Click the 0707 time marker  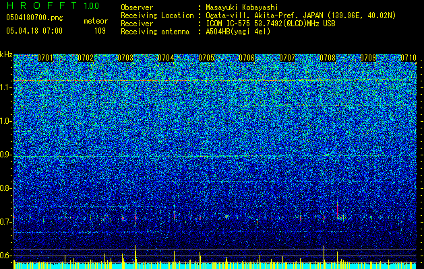click(x=287, y=58)
